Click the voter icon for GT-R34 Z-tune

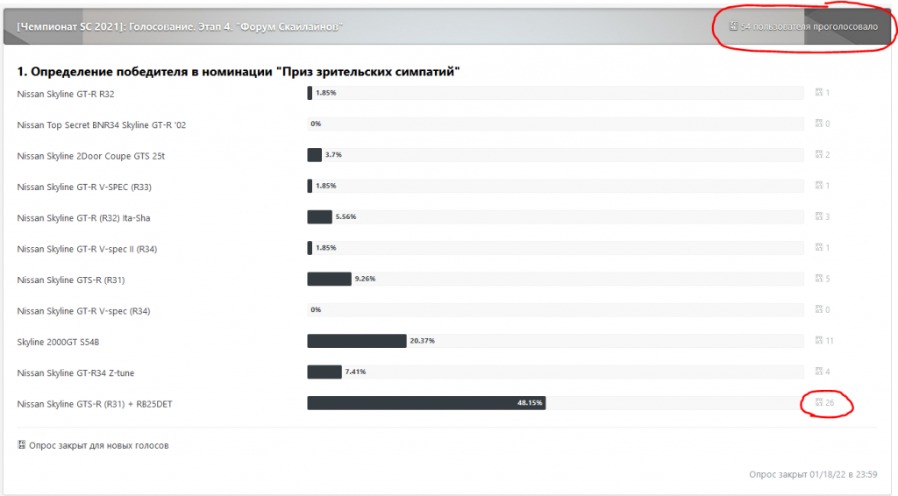pyautogui.click(x=819, y=372)
